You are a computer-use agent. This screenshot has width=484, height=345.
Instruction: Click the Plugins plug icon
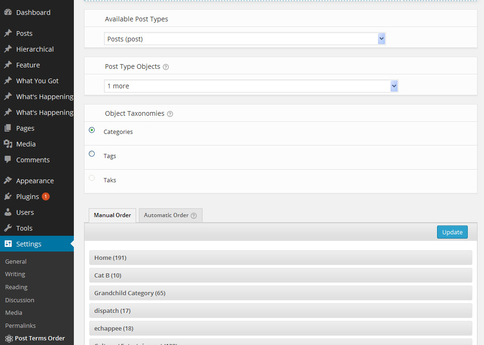tap(8, 196)
